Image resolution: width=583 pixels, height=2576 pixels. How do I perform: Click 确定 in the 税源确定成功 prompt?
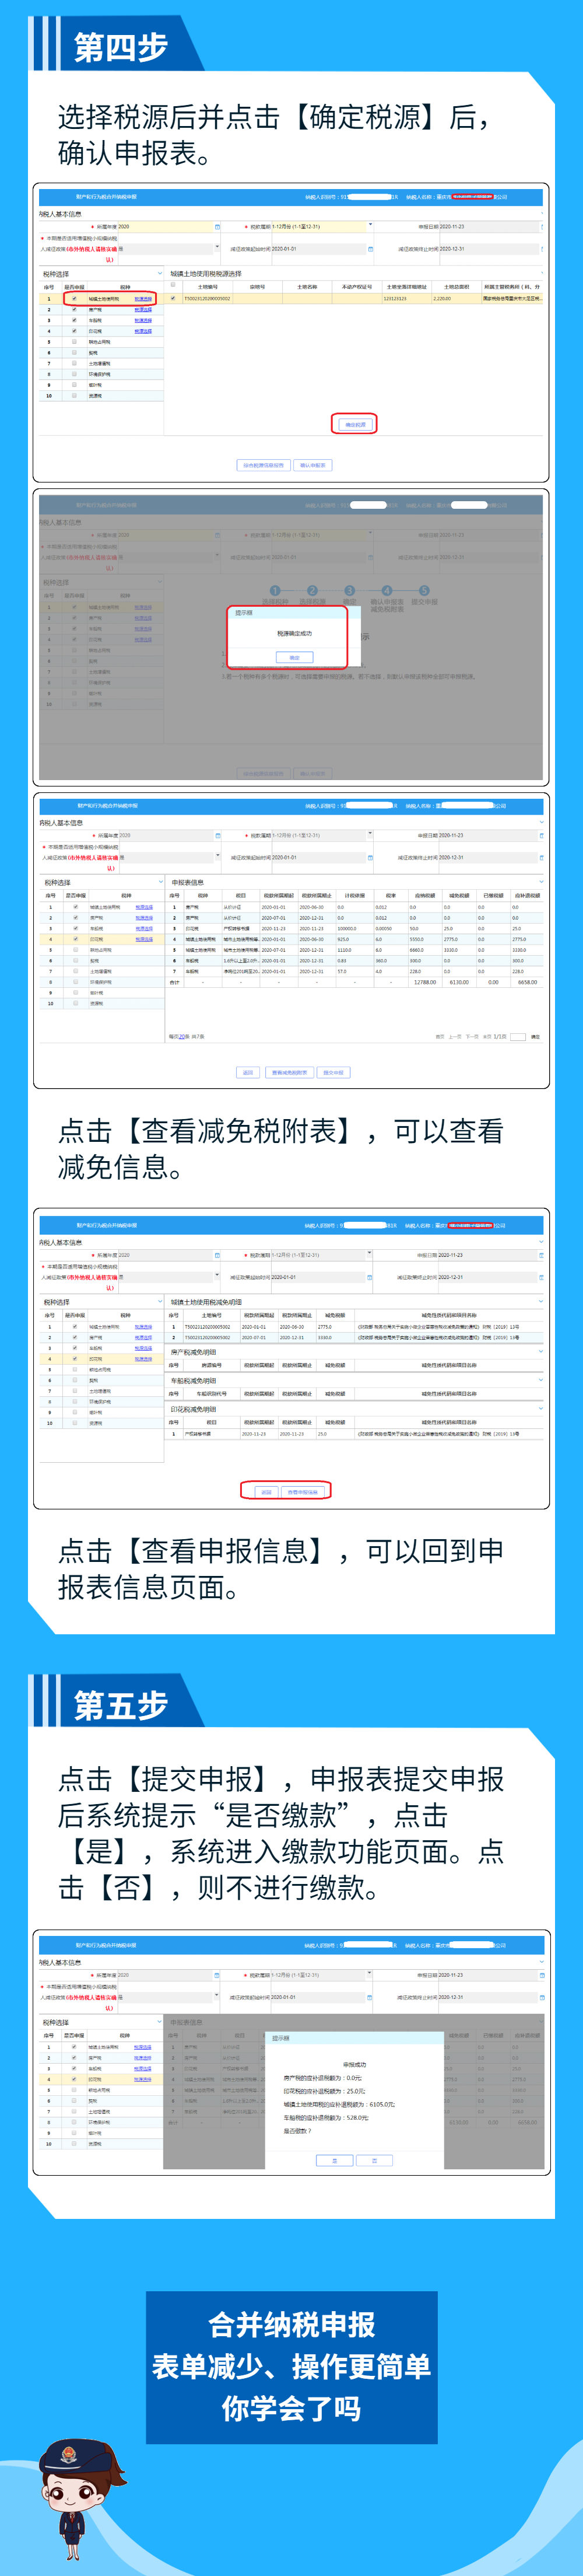(294, 657)
